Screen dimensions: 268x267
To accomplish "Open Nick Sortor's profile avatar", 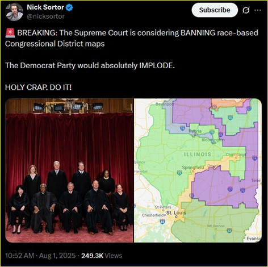I will (x=14, y=12).
